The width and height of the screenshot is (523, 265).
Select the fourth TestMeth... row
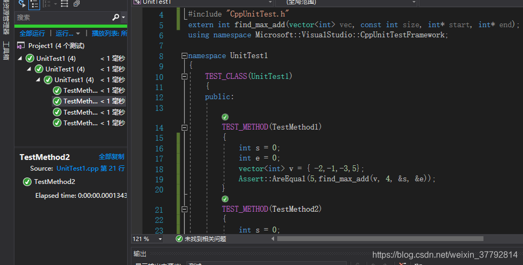point(89,123)
